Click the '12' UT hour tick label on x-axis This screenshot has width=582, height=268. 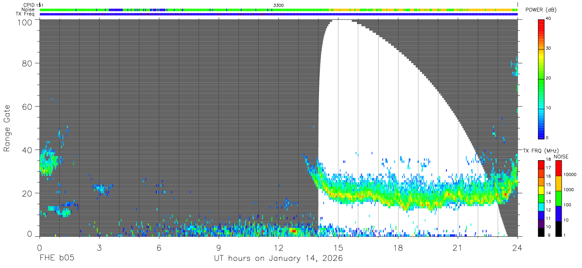pyautogui.click(x=279, y=248)
